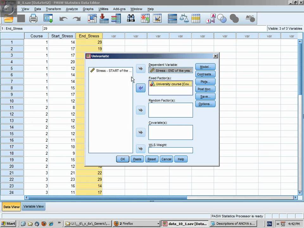Click Go to Variable toolbar icon
This screenshot has height=228, width=304.
[x=104, y=19]
